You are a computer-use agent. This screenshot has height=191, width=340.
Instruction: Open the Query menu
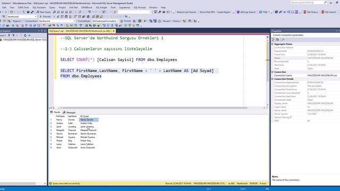click(x=52, y=7)
